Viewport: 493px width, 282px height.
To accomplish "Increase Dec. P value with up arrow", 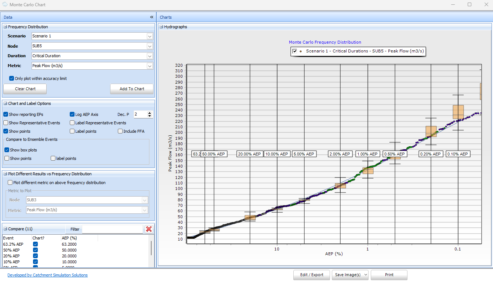I will 150,113.
